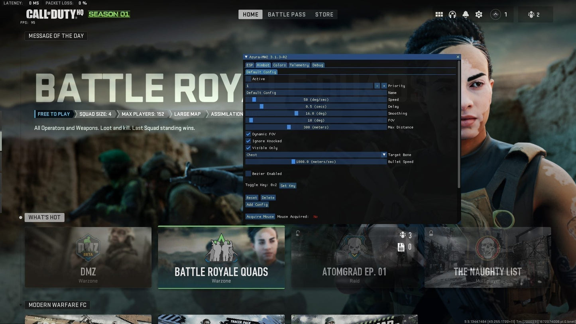The height and width of the screenshot is (324, 576).
Task: Open the settings gear icon
Action: (479, 14)
